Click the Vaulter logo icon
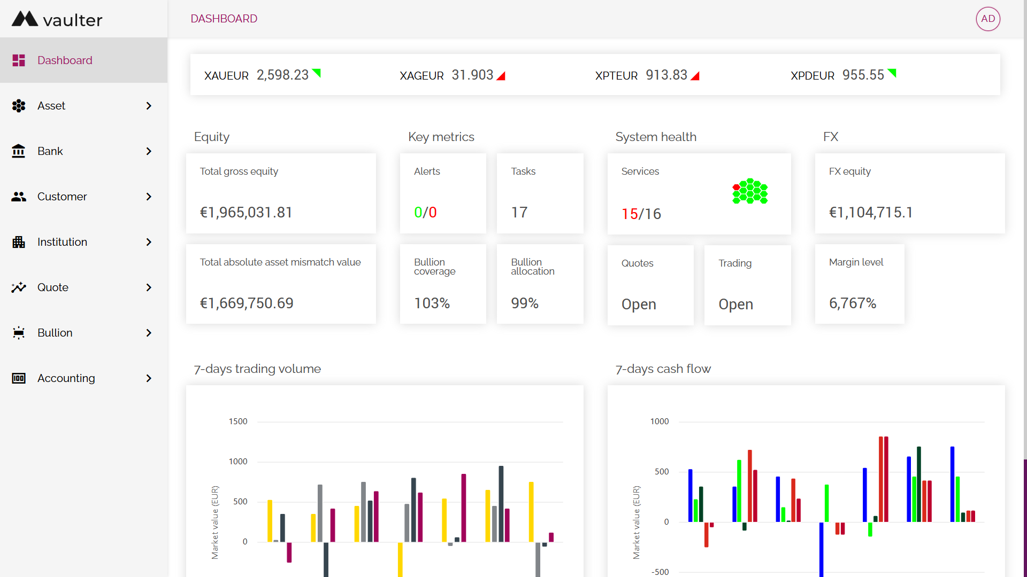Screen dimensions: 1027x577 point(25,19)
